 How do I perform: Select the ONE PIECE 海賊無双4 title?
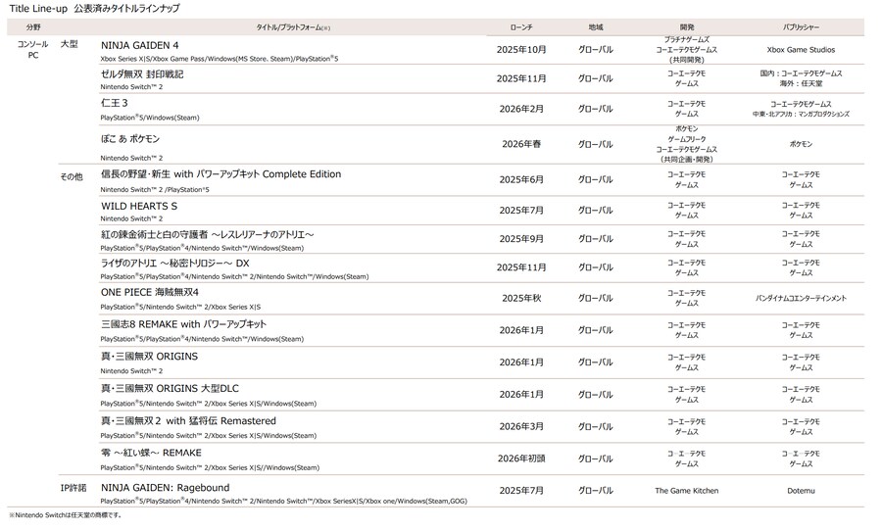point(150,292)
